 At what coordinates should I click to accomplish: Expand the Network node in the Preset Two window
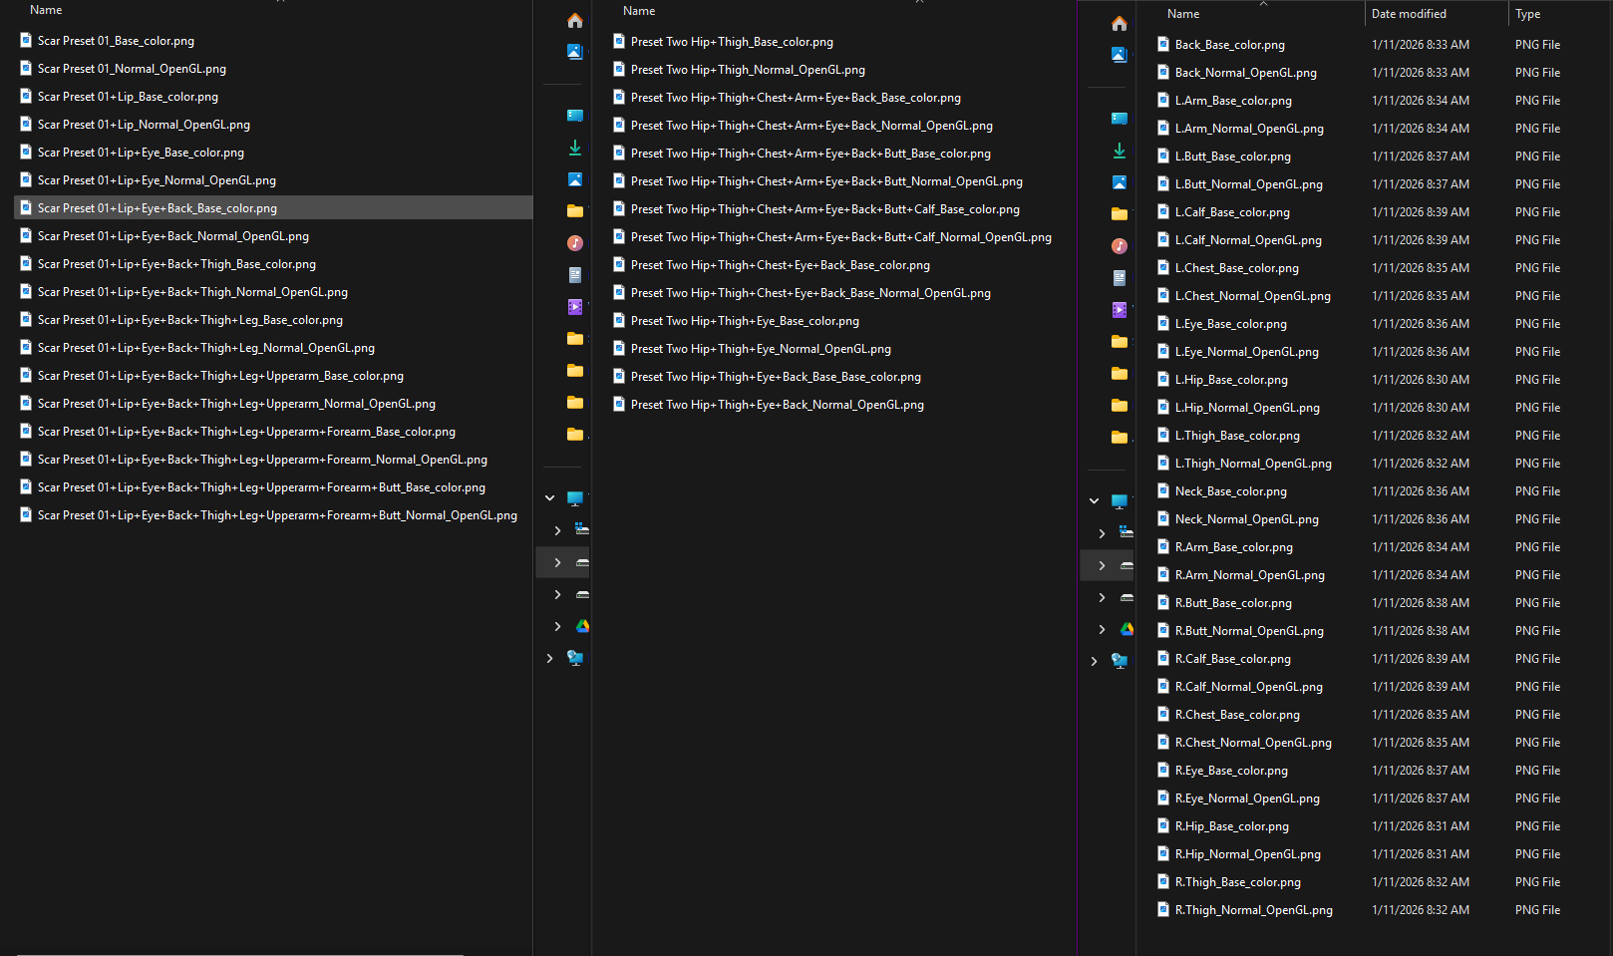click(x=549, y=658)
